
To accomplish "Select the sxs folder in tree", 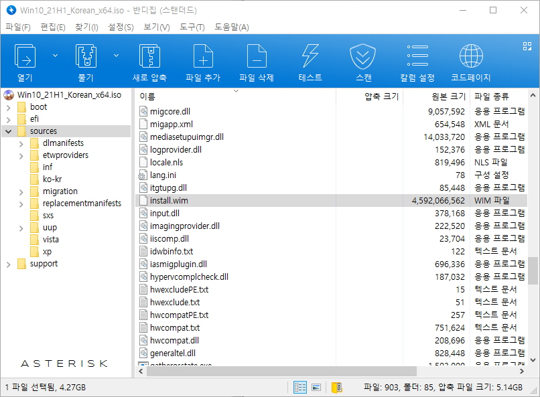I will tap(48, 216).
